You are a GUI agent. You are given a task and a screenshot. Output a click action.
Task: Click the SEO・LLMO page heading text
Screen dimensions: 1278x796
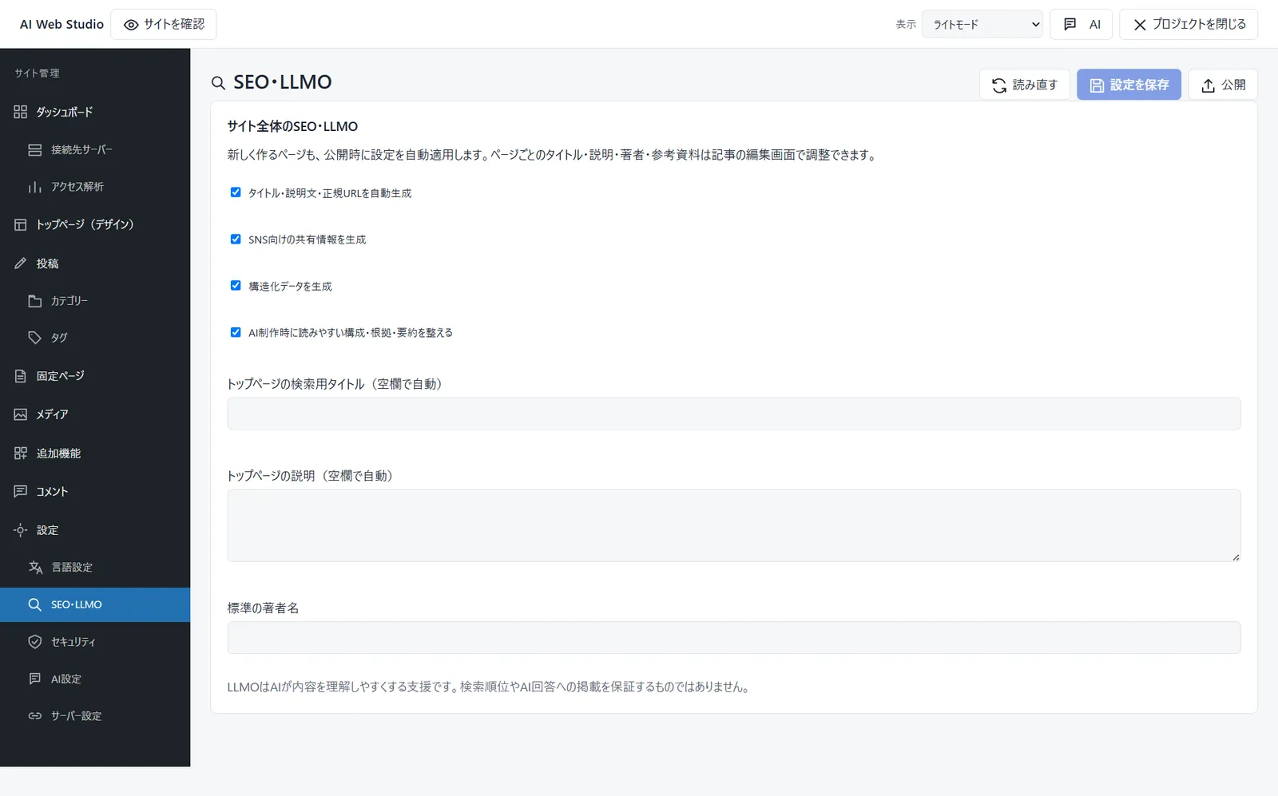(x=283, y=82)
